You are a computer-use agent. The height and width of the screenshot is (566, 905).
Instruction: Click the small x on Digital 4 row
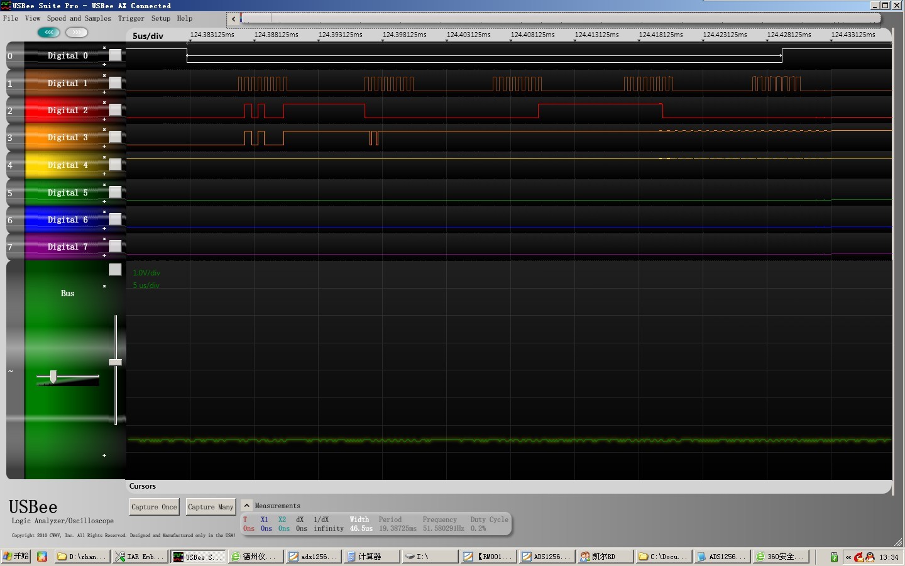(x=104, y=157)
